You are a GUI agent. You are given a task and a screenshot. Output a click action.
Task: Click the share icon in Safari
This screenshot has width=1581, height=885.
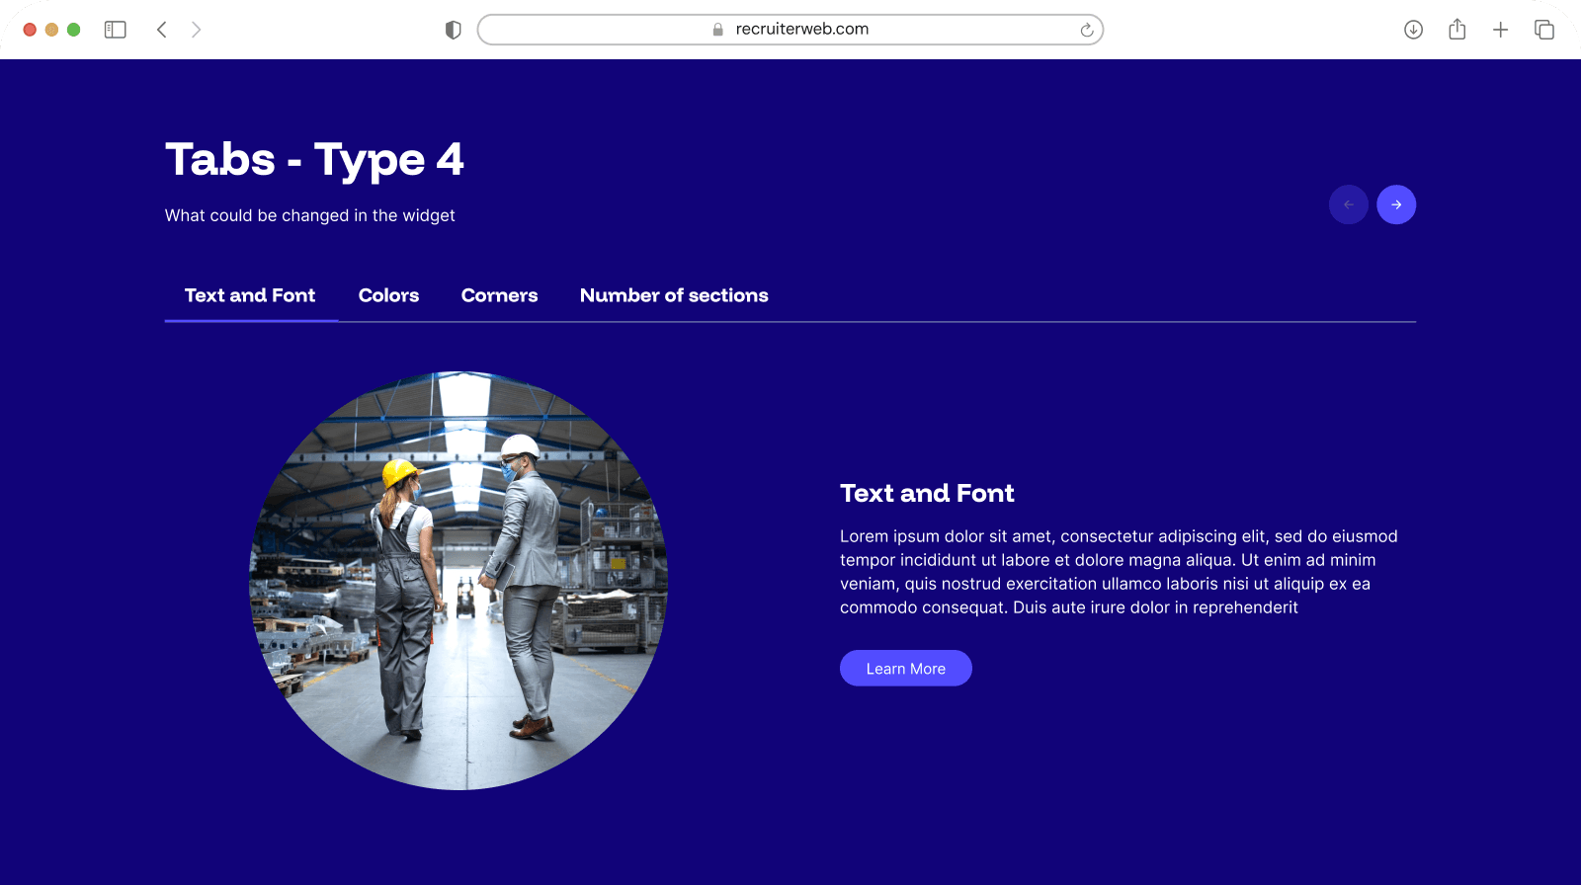pyautogui.click(x=1456, y=30)
